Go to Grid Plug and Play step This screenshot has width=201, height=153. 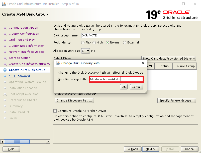pyautogui.click(x=22, y=40)
